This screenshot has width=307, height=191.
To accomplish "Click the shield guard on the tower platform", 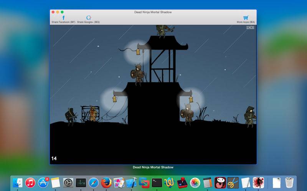I will click(x=137, y=74).
